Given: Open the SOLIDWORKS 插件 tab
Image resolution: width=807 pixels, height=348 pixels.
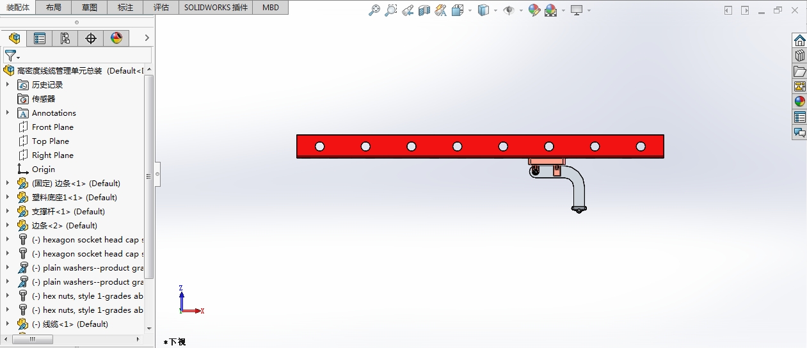Looking at the screenshot, I should [216, 8].
